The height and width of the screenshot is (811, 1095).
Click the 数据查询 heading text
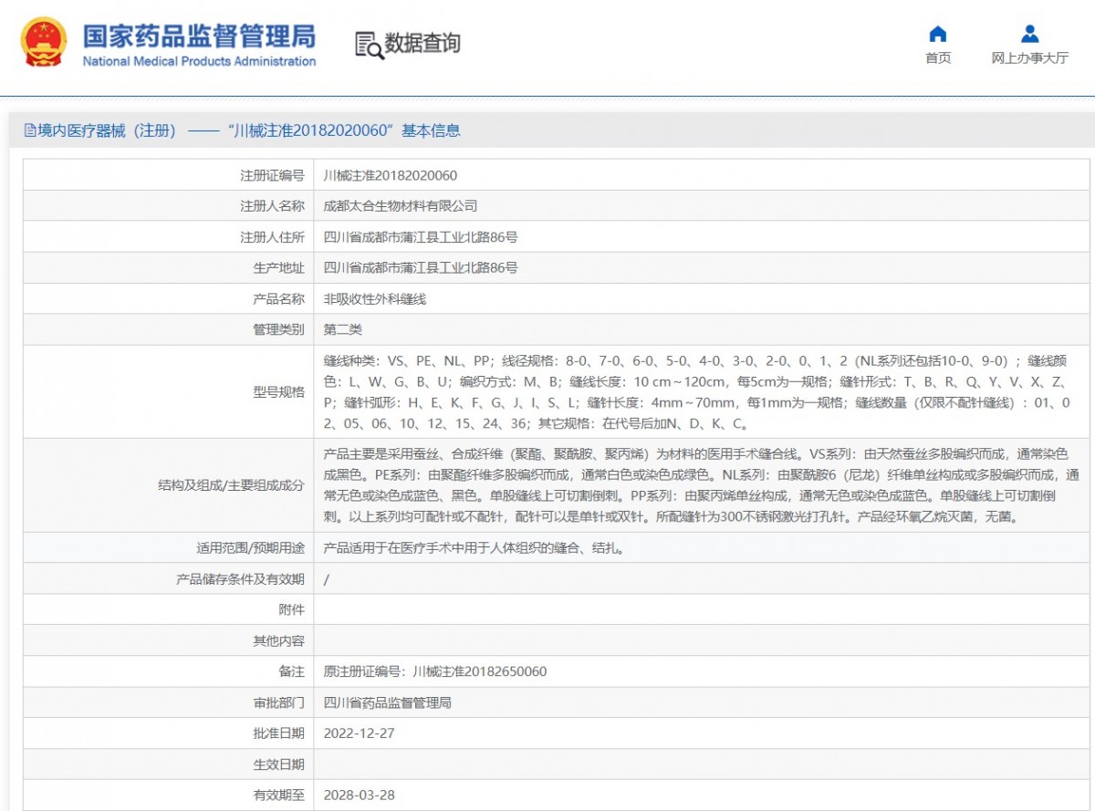[x=422, y=43]
